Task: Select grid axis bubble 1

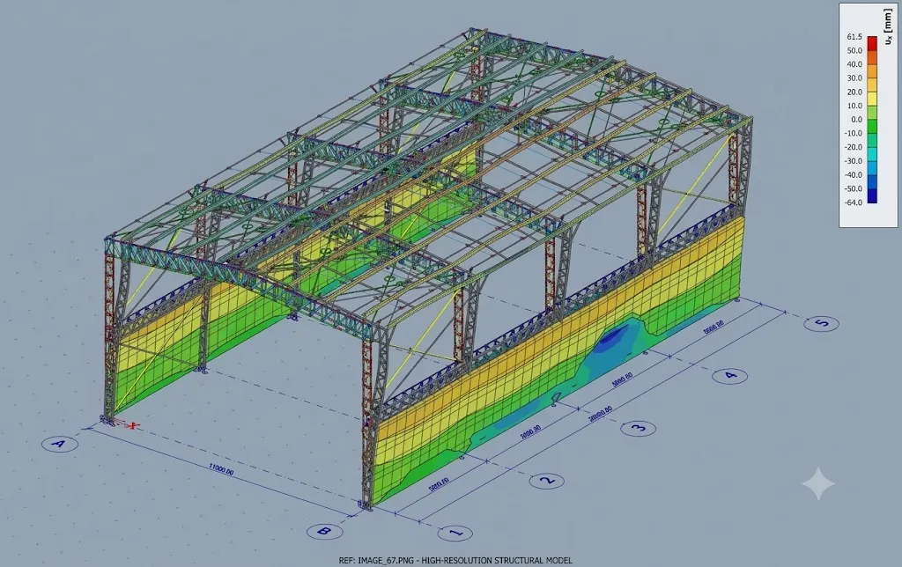Action: [x=455, y=533]
